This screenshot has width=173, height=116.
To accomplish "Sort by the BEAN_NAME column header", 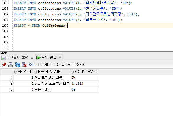I will pyautogui.click(x=52, y=72).
